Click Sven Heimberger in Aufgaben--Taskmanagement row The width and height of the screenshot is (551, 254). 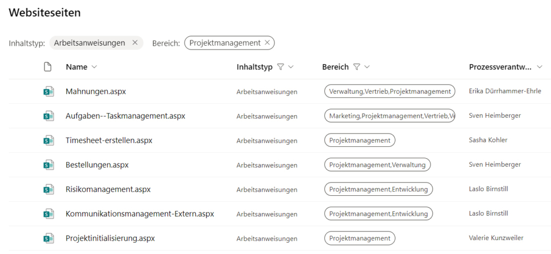[x=495, y=115]
